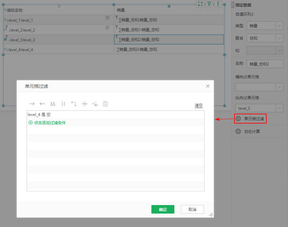Select the level_1:level_1 cell
The image size is (288, 227).
coord(59,20)
